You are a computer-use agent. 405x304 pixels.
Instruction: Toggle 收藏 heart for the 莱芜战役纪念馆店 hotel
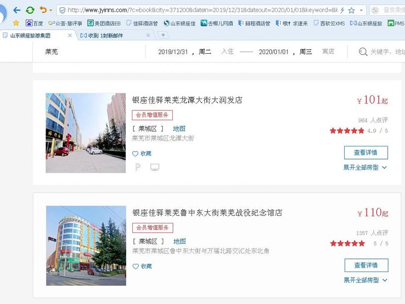[142, 266]
